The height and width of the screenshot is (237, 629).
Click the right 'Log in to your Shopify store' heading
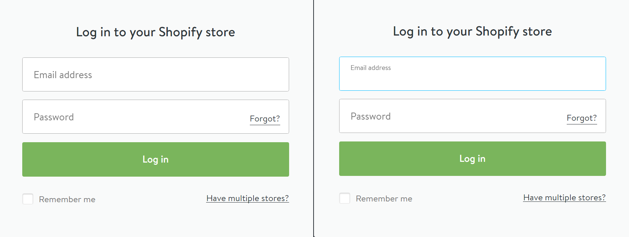click(x=473, y=31)
